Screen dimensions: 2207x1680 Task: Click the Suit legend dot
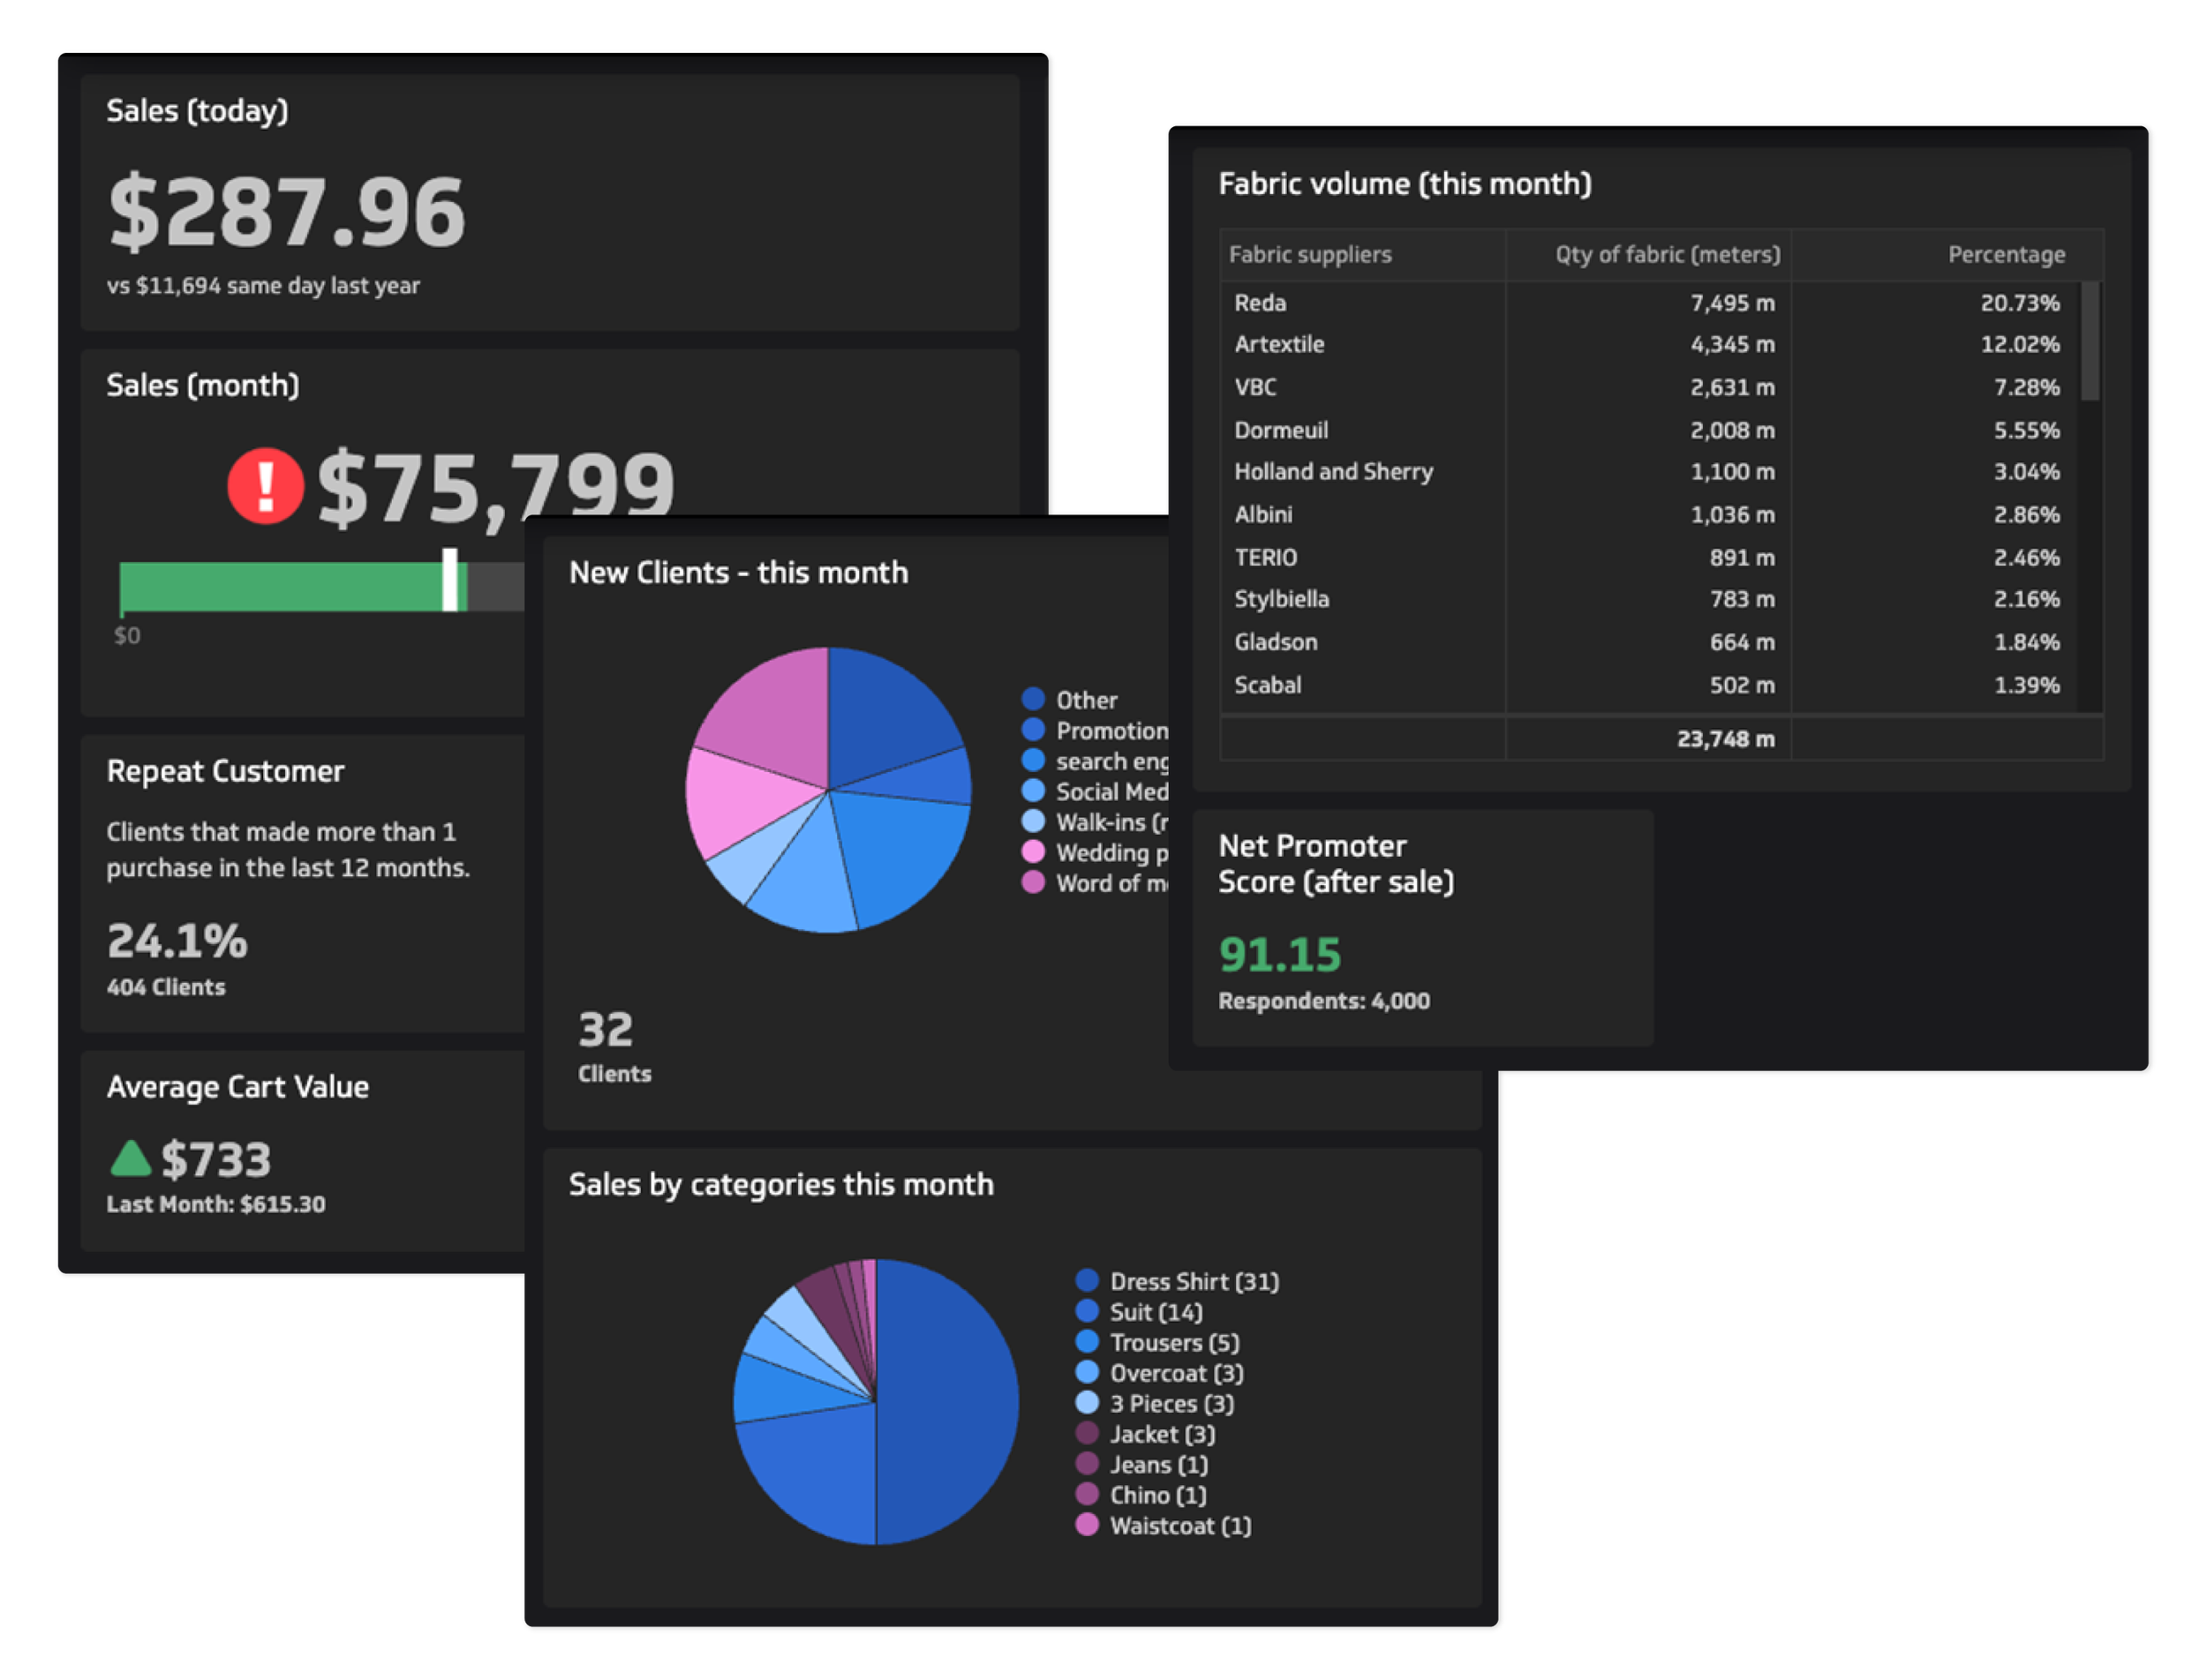1088,1311
